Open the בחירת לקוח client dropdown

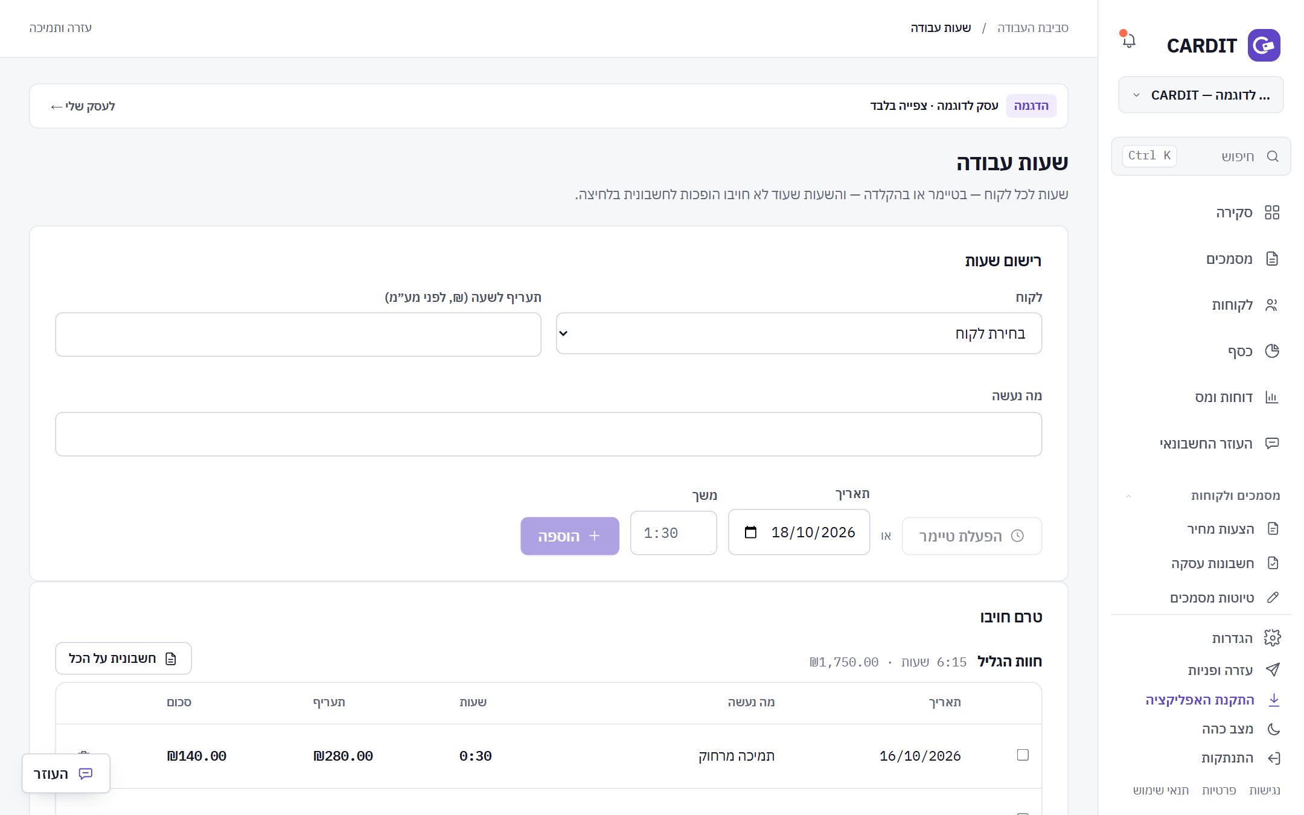coord(799,333)
